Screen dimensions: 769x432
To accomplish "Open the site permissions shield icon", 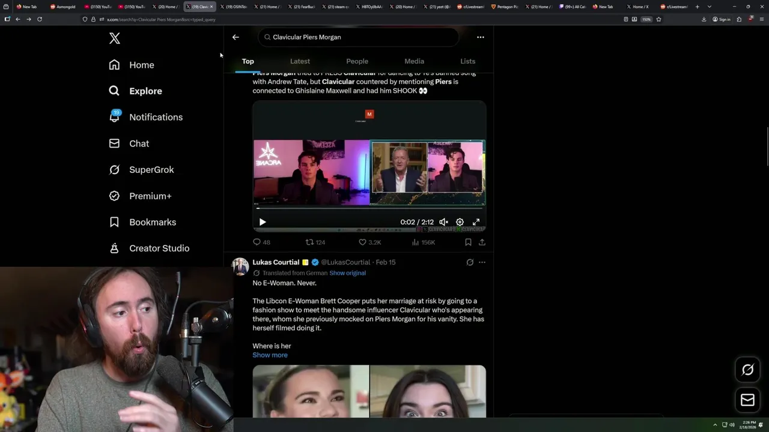I will 85,19.
